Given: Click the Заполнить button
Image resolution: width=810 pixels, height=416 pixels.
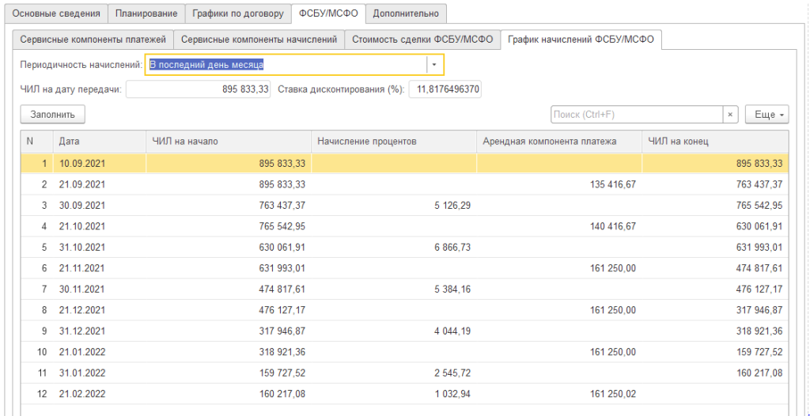Looking at the screenshot, I should click(52, 115).
